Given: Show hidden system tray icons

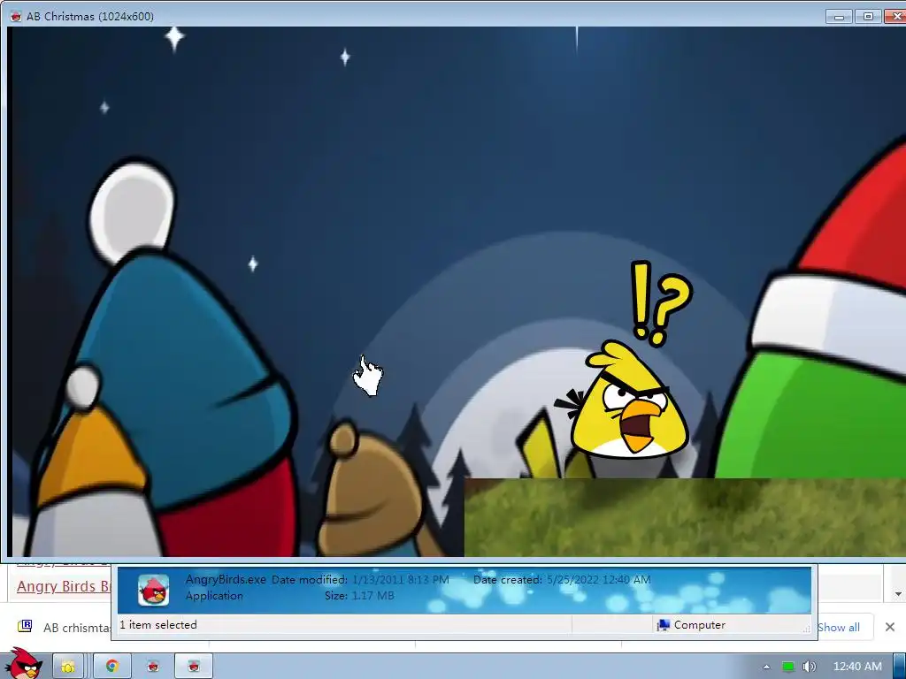Looking at the screenshot, I should tap(766, 667).
